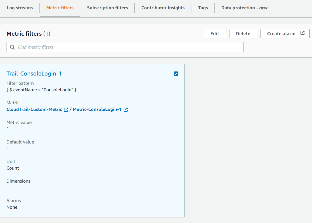Open the Trail-ConsoleLogin-1 filter title link
Viewport: 312px width, 223px height.
[34, 73]
